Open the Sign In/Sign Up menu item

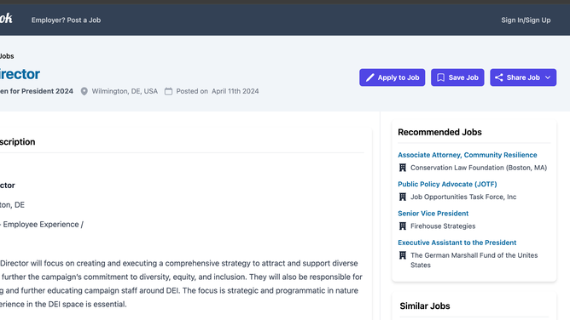click(x=526, y=20)
